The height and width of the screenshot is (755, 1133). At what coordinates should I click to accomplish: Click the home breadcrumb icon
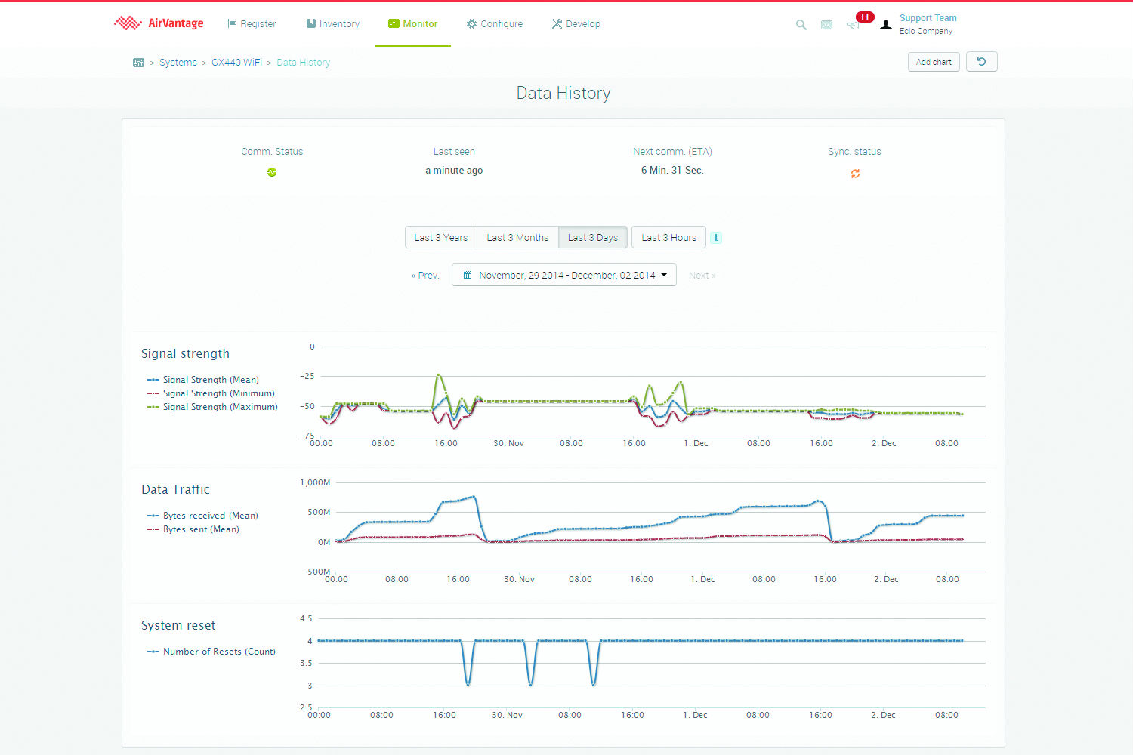(x=138, y=63)
